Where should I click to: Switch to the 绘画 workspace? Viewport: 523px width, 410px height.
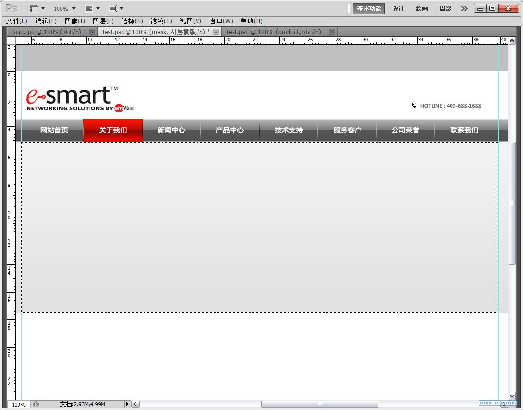coord(422,8)
